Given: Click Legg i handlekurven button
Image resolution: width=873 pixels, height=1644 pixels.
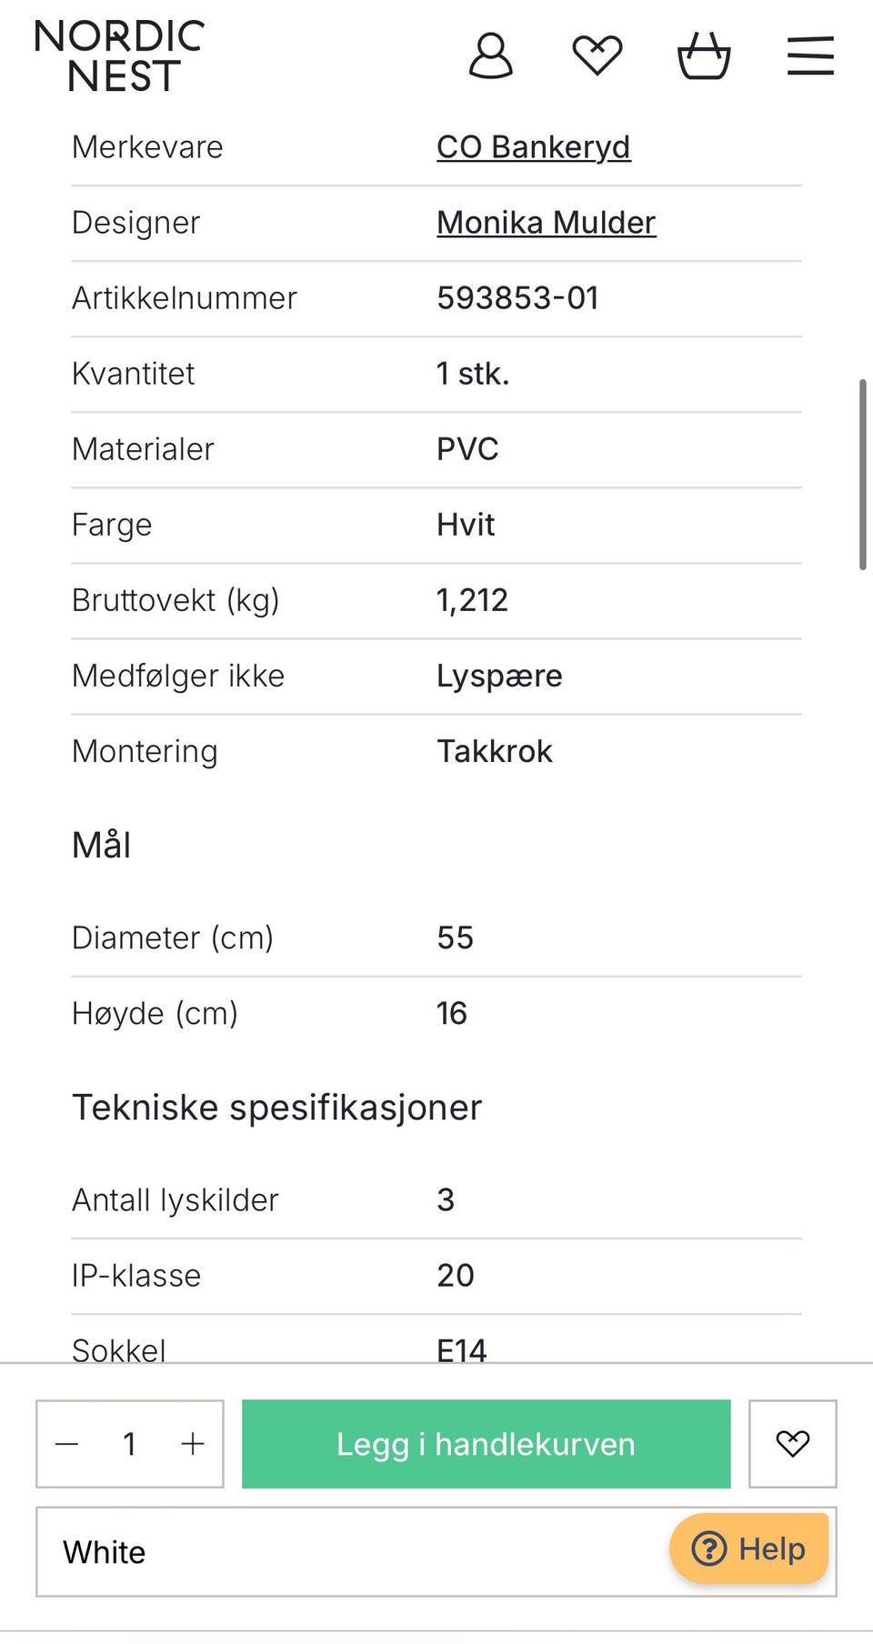Looking at the screenshot, I should click(487, 1444).
